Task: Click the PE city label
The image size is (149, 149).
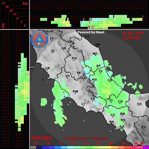Action: 113,77
